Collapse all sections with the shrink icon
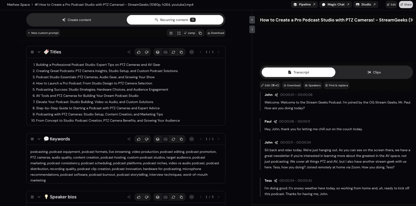Screen dimensions: 416x206 click(171, 33)
